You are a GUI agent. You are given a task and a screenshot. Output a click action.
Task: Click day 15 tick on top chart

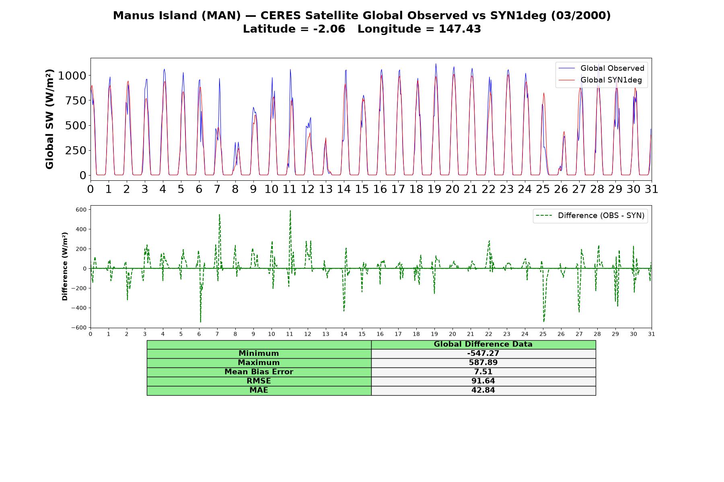[362, 189]
